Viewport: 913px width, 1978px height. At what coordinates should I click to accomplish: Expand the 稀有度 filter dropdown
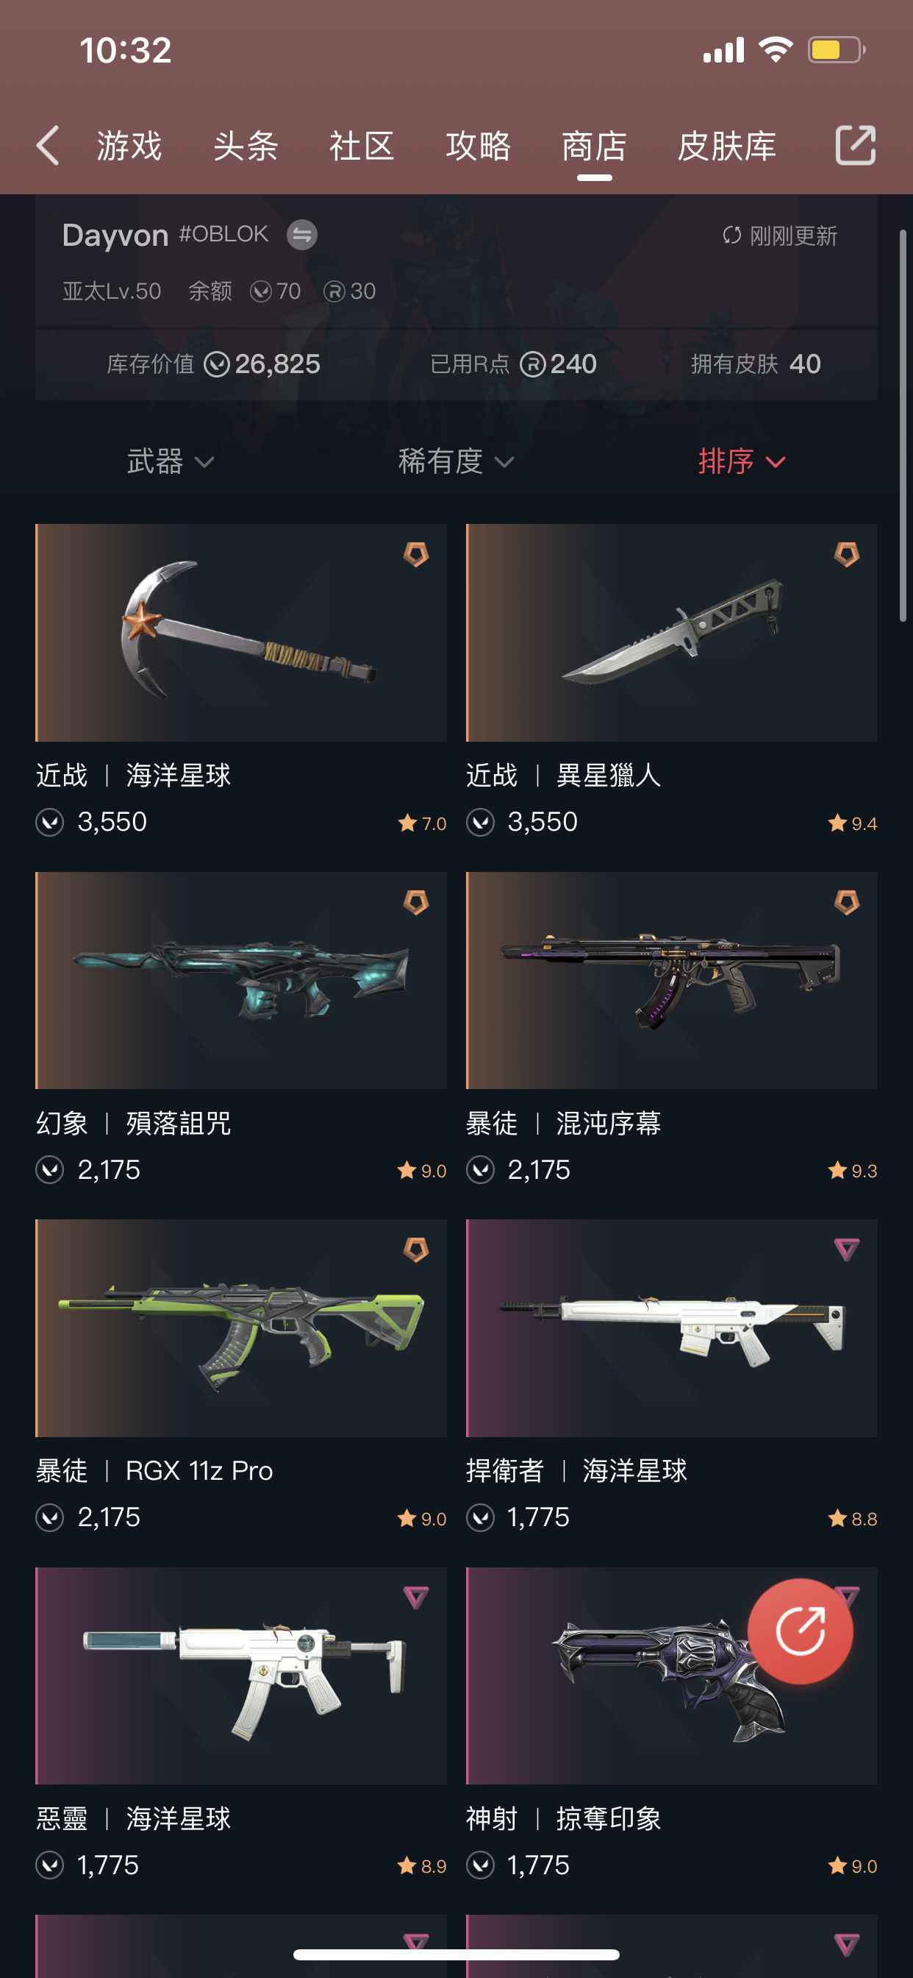(x=456, y=461)
